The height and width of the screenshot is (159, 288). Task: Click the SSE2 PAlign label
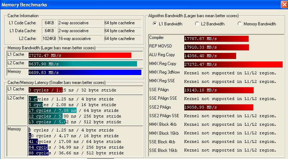(160, 107)
